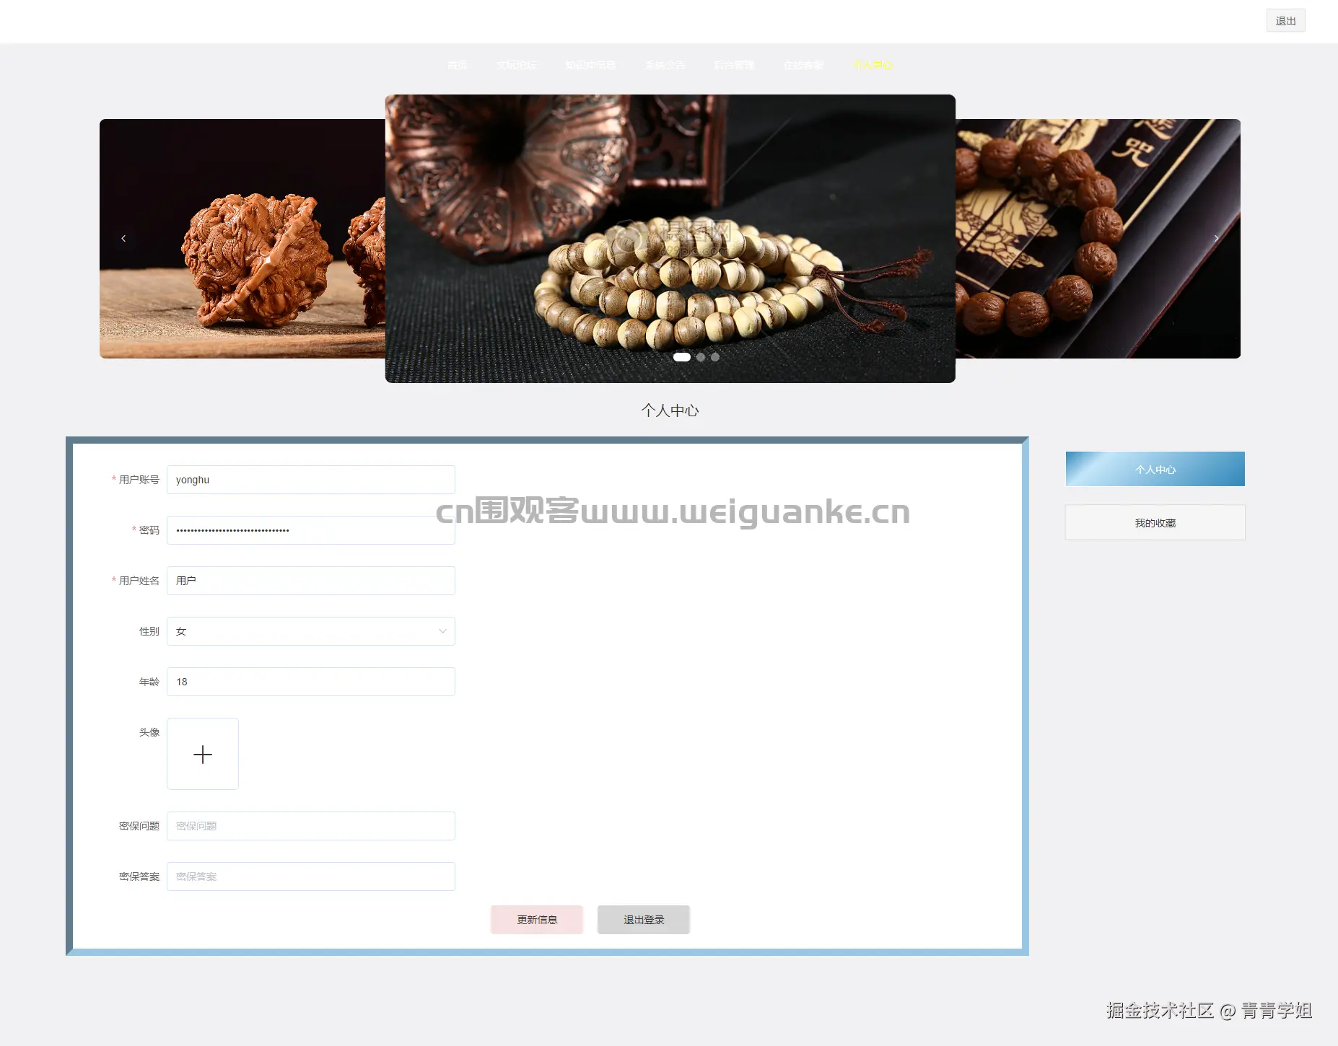Click the carved walnut slide image
Screen dimensions: 1338x1046
point(242,239)
